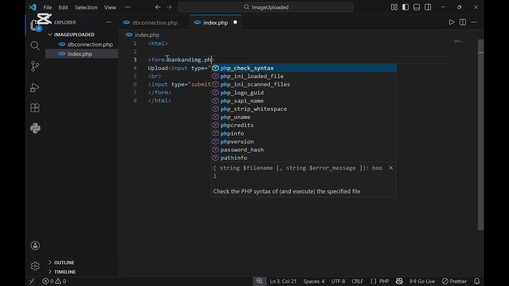
Task: Go forward using the right arrow
Action: pyautogui.click(x=169, y=7)
